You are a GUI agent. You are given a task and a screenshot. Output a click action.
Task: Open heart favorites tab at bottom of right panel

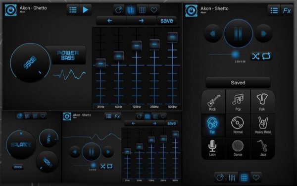pyautogui.click(x=256, y=178)
